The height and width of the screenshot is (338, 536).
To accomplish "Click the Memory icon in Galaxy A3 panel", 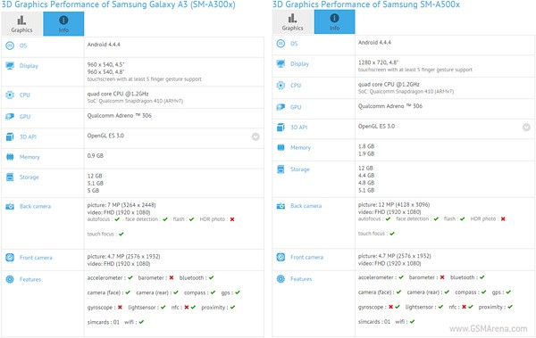I will point(10,157).
